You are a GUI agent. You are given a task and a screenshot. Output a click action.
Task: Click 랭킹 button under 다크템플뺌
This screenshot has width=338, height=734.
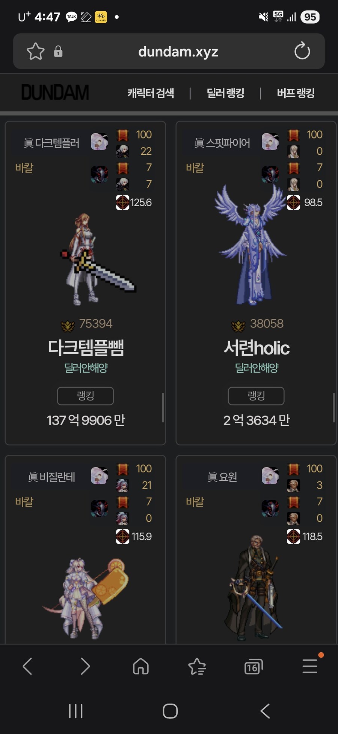[85, 396]
